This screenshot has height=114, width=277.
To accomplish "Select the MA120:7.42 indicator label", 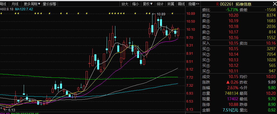I will [x=24, y=9].
